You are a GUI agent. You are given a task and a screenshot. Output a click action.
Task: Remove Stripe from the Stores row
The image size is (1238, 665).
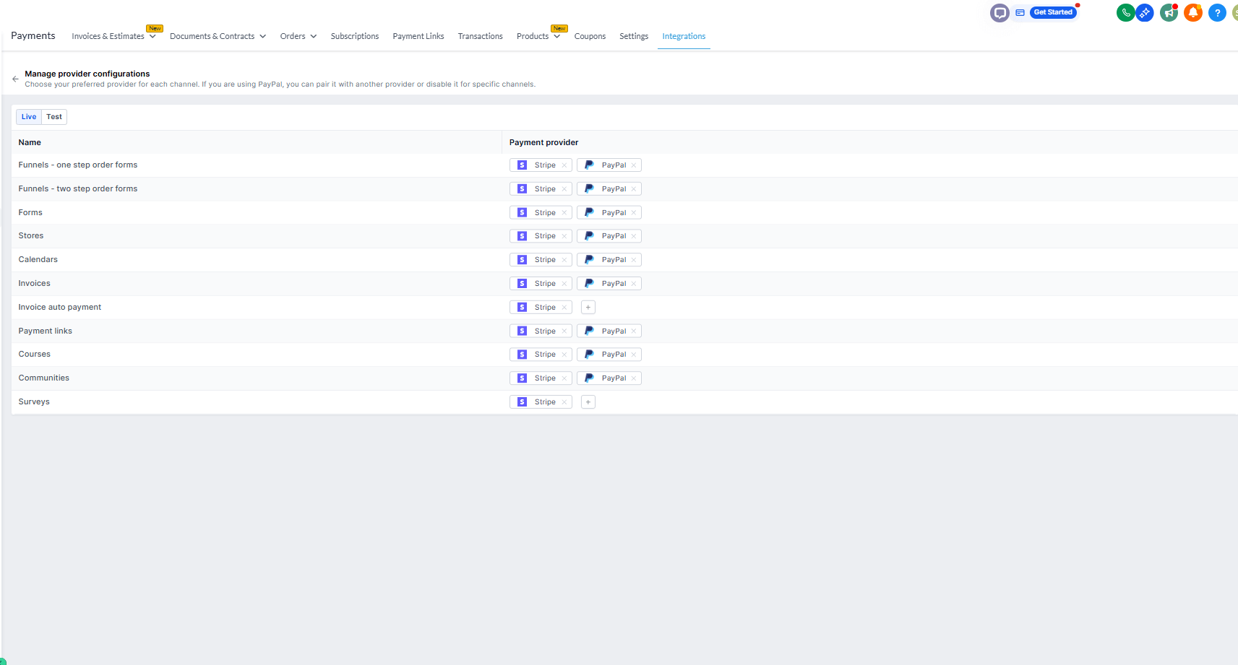coord(564,236)
